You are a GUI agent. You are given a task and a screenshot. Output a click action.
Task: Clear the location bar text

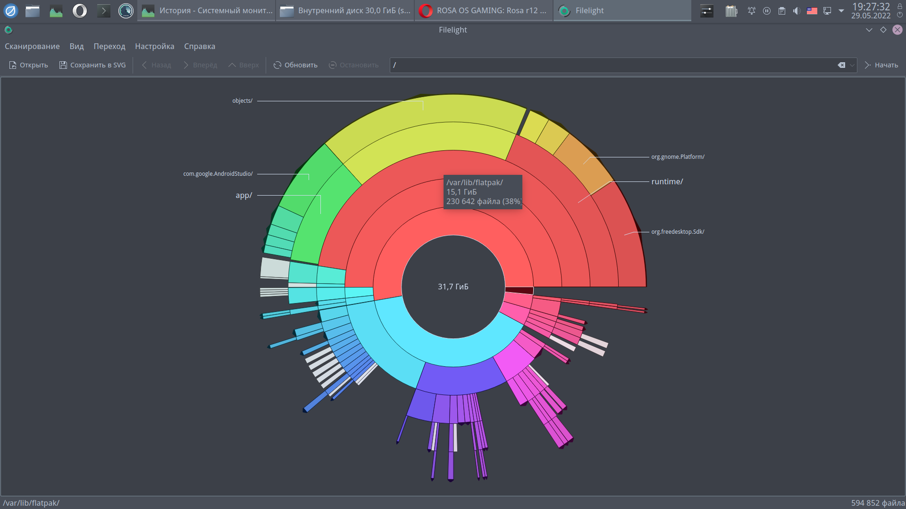pos(841,65)
